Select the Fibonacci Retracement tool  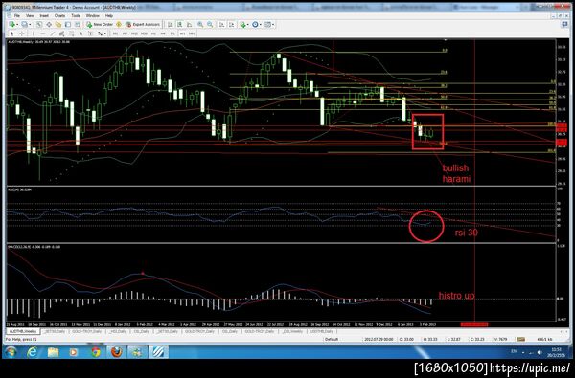tap(72, 33)
